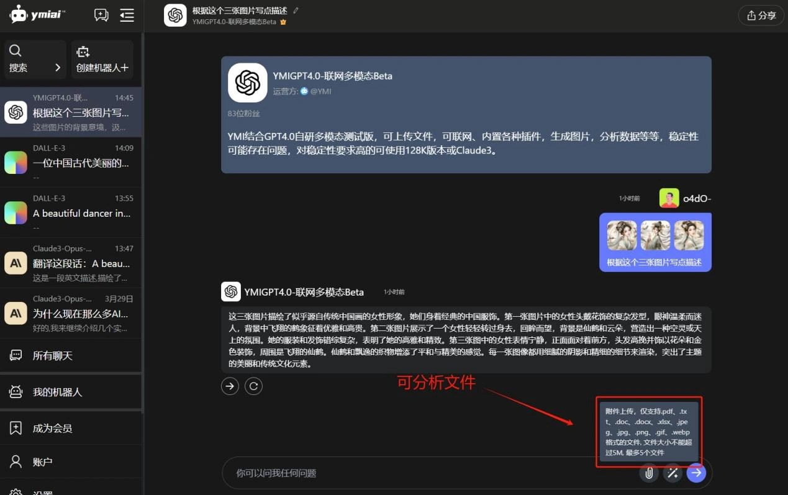Click the 创建机器人+ button
Image resolution: width=788 pixels, height=495 pixels.
pyautogui.click(x=102, y=60)
